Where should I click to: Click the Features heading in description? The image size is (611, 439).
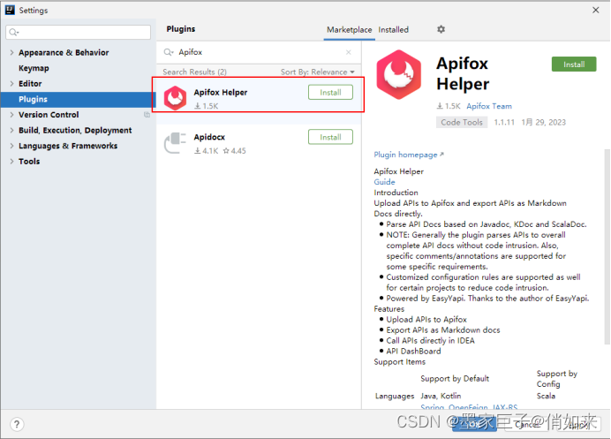tap(388, 309)
